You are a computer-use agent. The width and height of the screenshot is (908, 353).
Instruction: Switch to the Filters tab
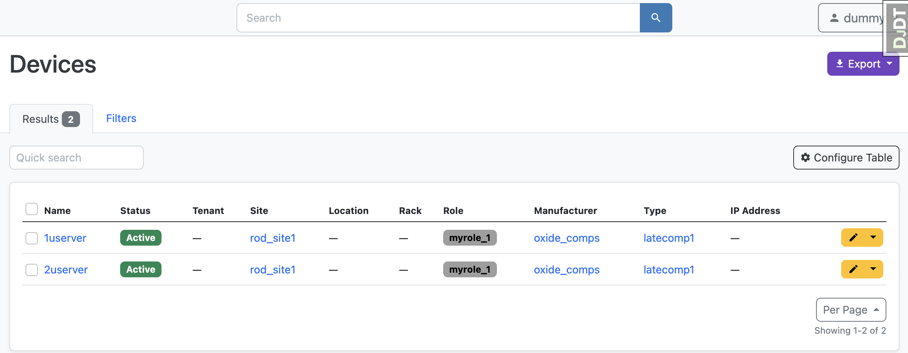pyautogui.click(x=121, y=118)
